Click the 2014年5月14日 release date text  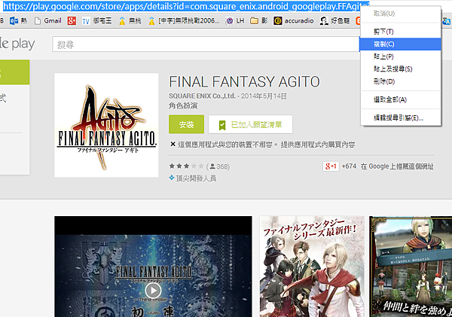point(264,96)
